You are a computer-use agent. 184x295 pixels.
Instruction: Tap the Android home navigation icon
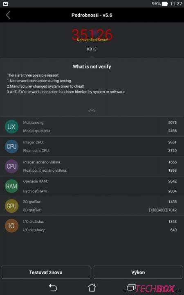(x=92, y=287)
